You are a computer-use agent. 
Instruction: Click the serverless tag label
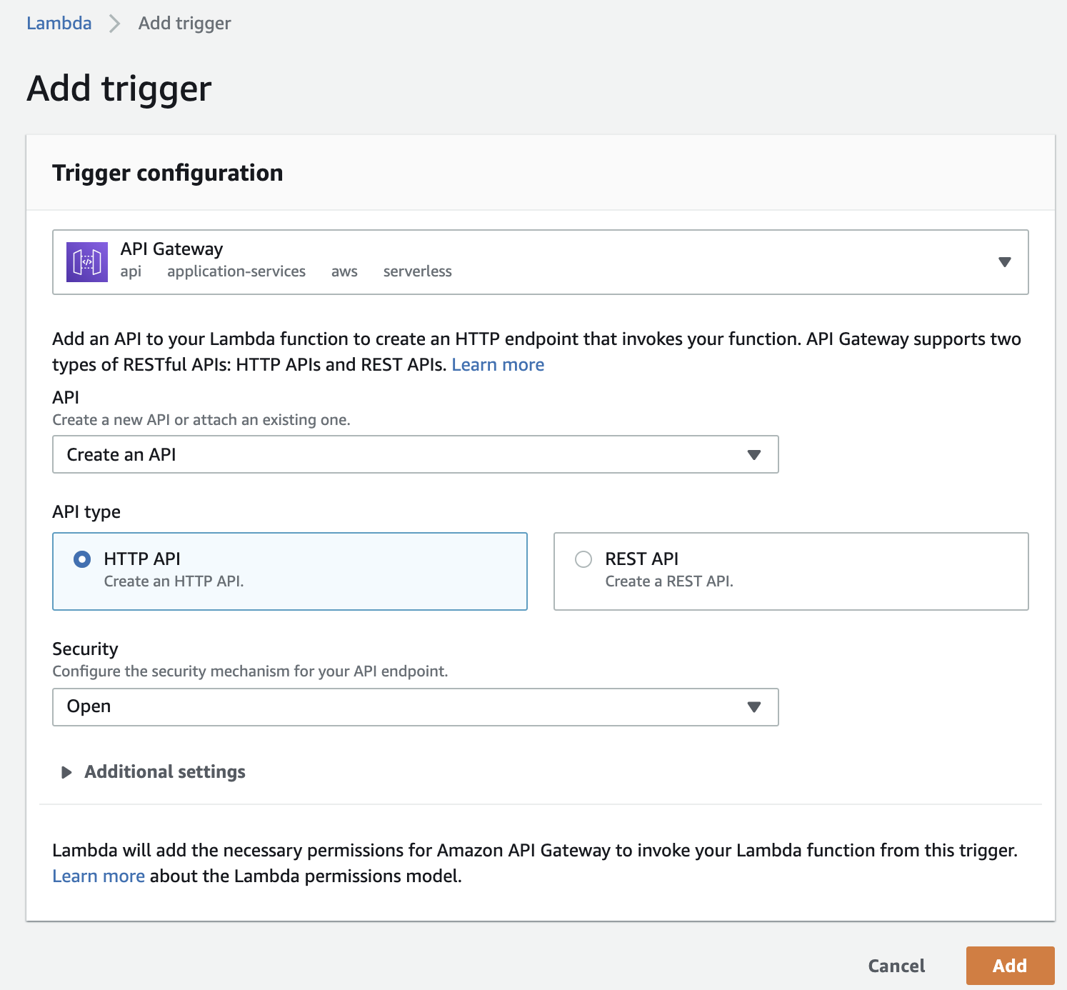click(417, 271)
